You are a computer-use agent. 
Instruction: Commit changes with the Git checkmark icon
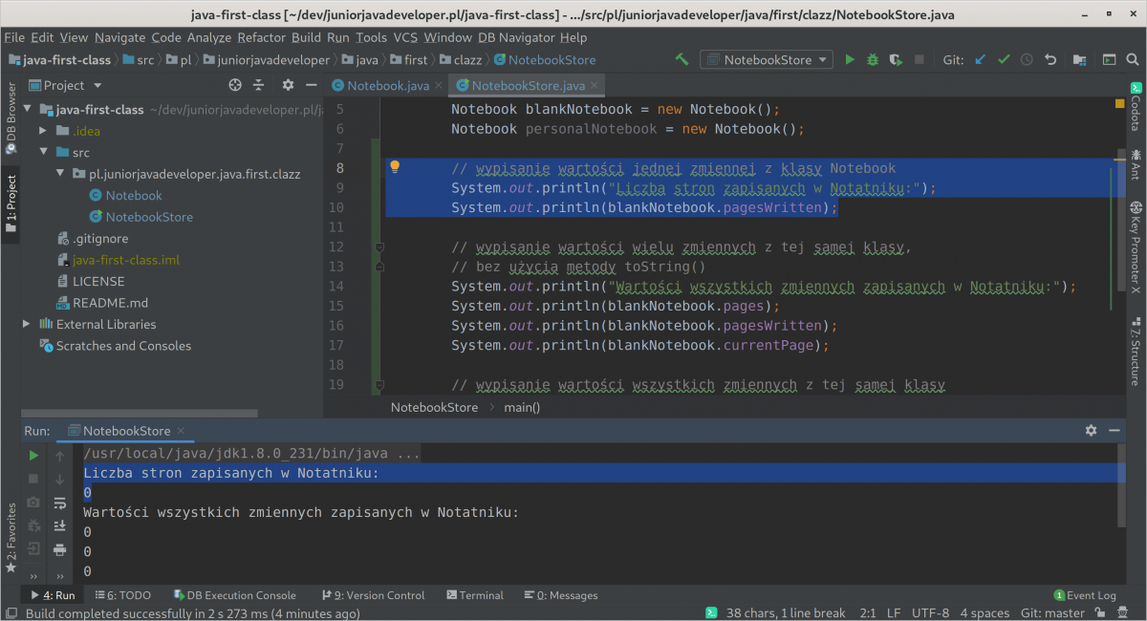click(1004, 59)
